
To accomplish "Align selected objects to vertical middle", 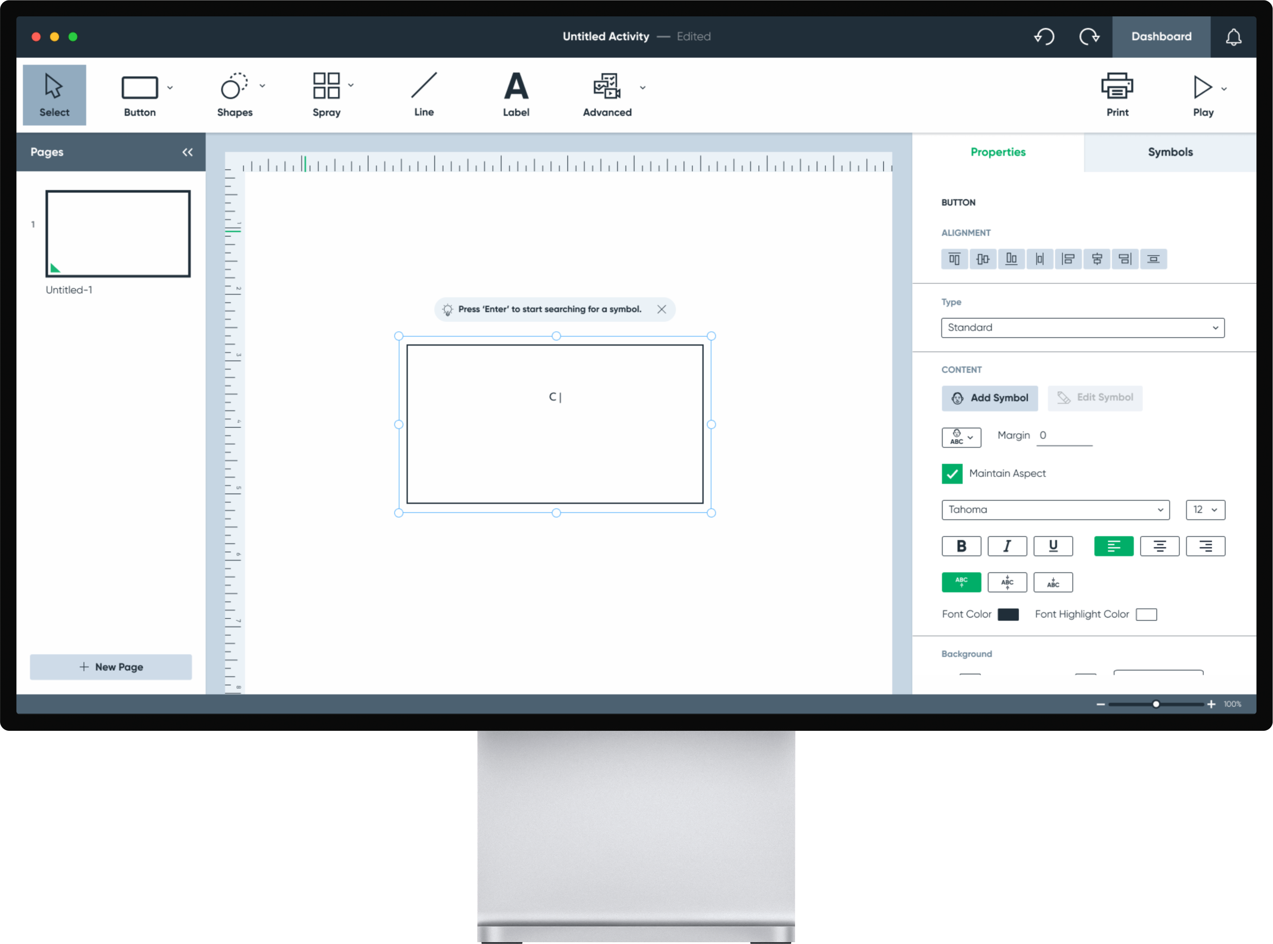I will pyautogui.click(x=983, y=259).
